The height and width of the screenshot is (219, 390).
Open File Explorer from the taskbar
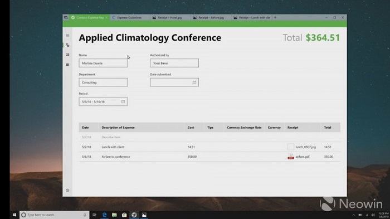(114, 215)
